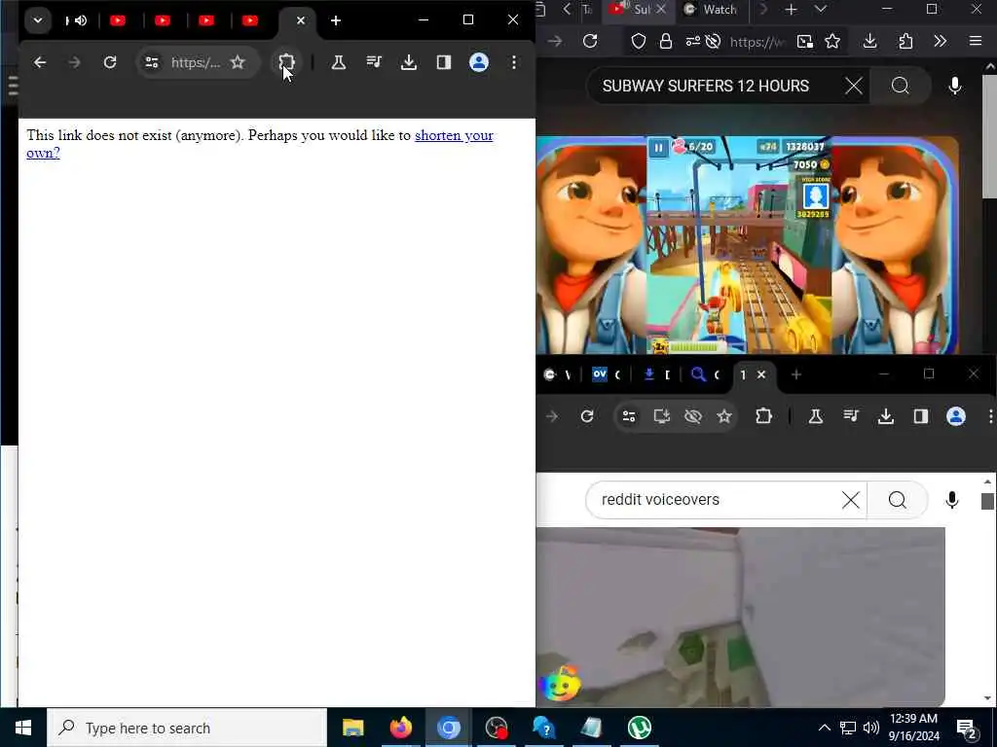Toggle crossed-eye tracking icon in lower Chrome
Viewport: 997px width, 747px height.
(x=692, y=416)
